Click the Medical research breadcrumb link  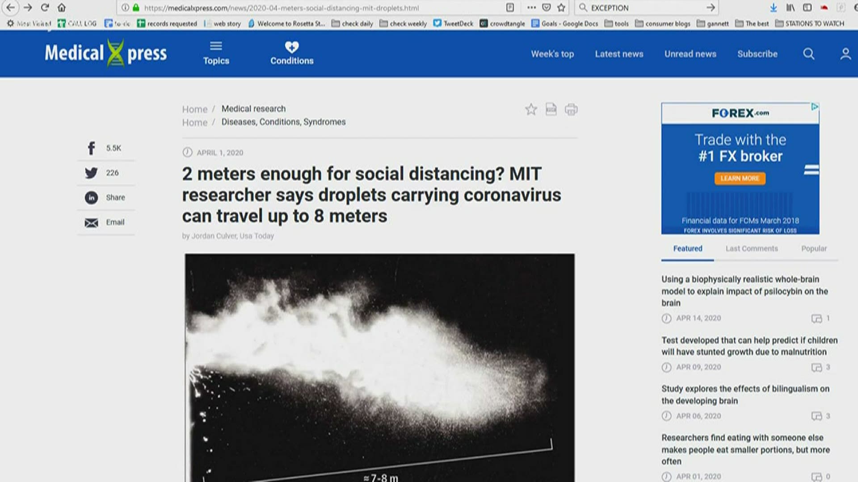[253, 109]
